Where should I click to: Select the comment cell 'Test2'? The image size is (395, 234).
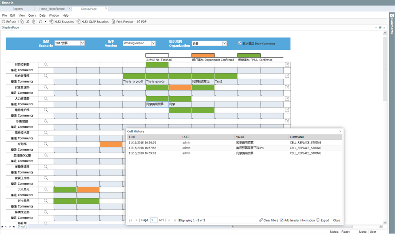click(226, 81)
